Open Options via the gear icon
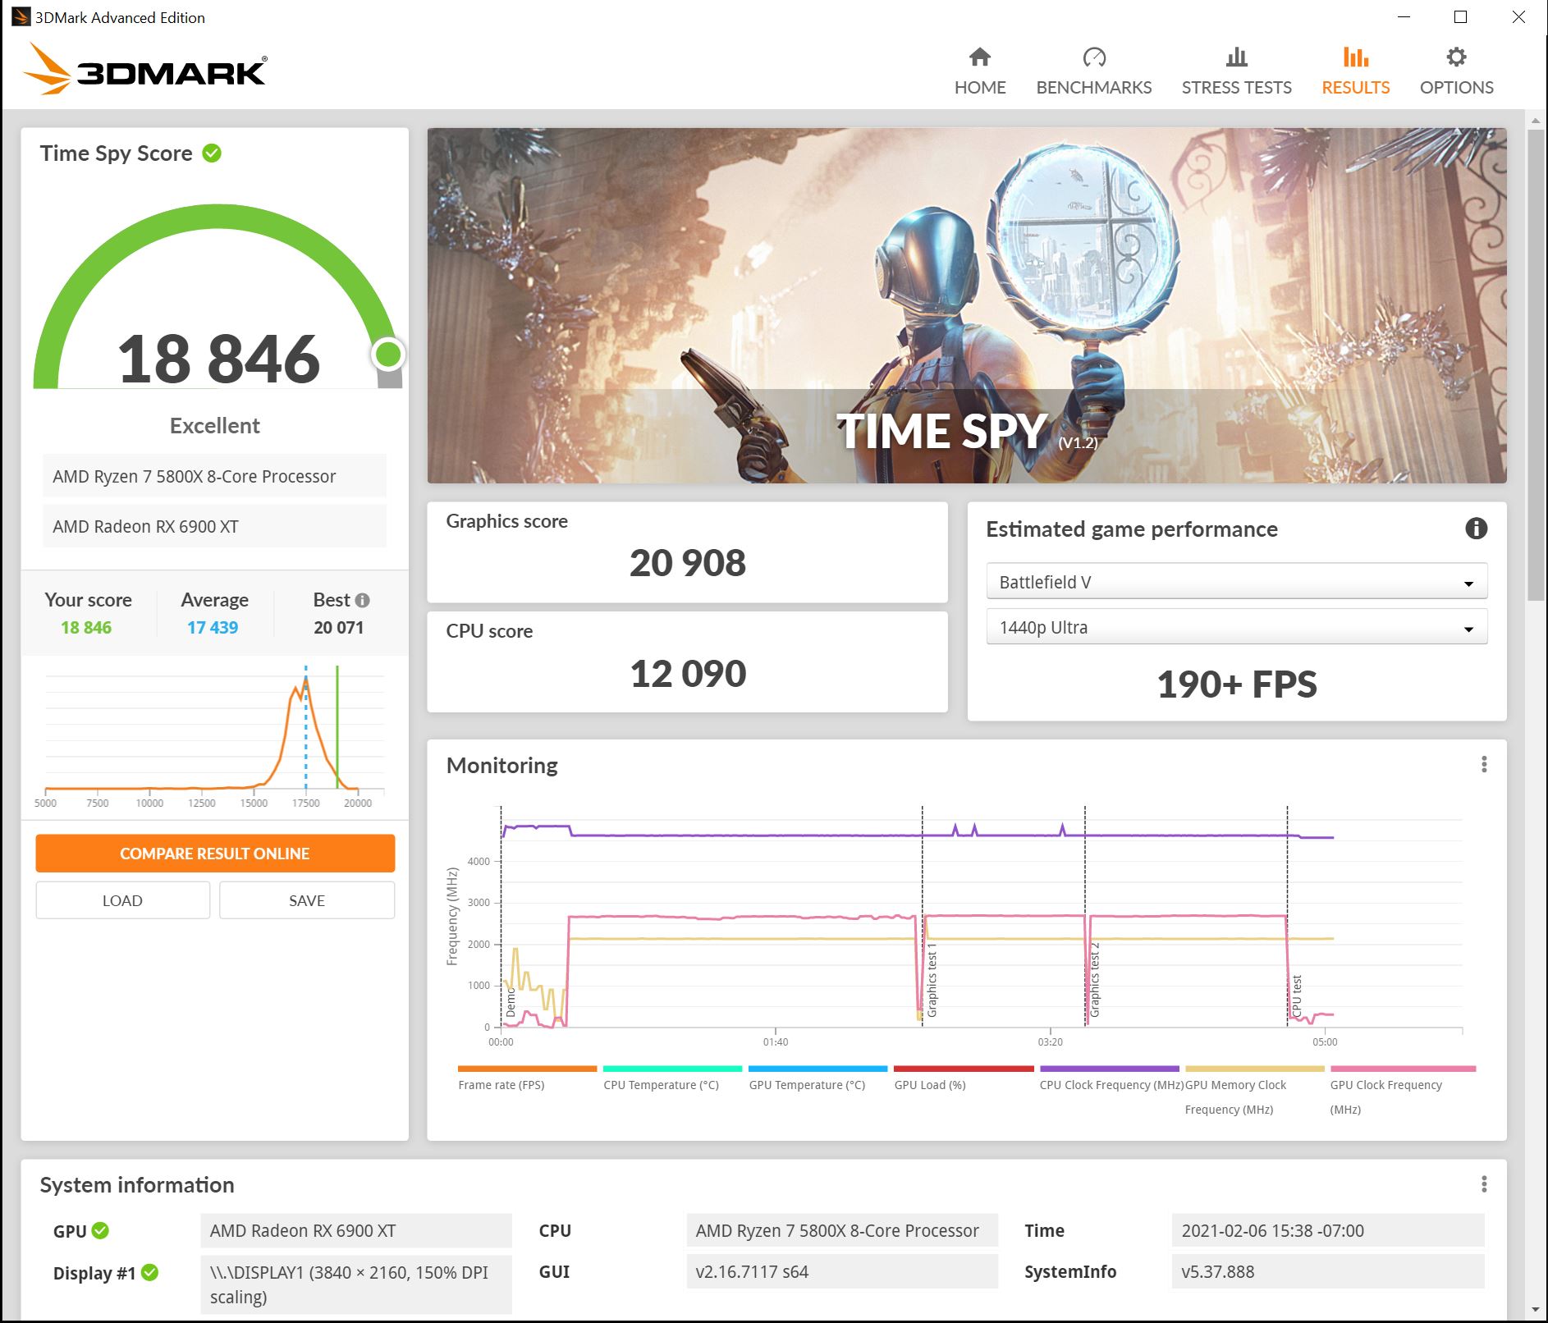 (x=1456, y=57)
